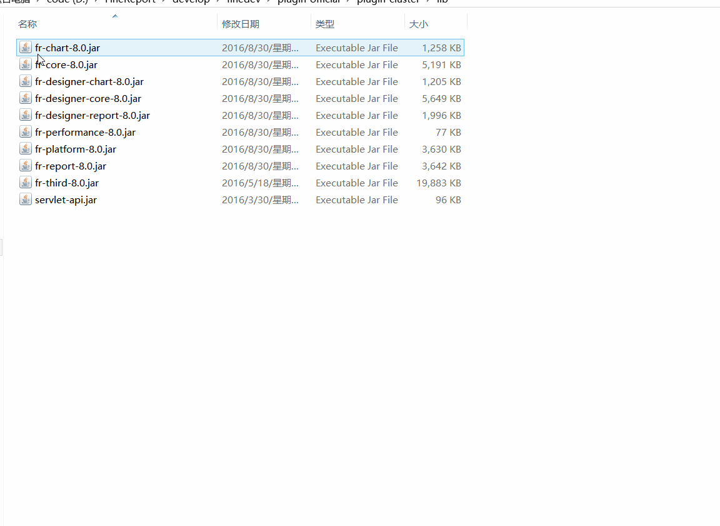Screen dimensions: 720x526
Task: Select the fr-performance-8.0.jar Java icon
Action: click(26, 132)
